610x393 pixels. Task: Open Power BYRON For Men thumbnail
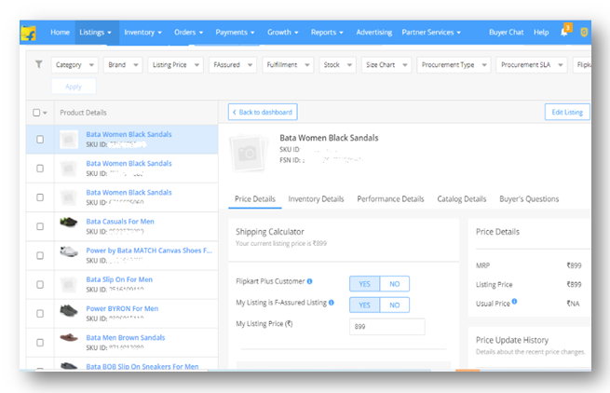pos(69,310)
